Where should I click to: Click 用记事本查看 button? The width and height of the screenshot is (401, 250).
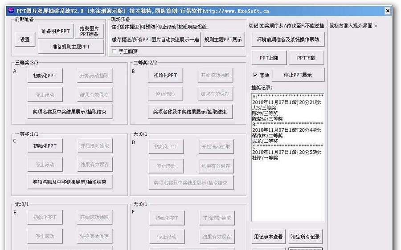(x=269, y=237)
